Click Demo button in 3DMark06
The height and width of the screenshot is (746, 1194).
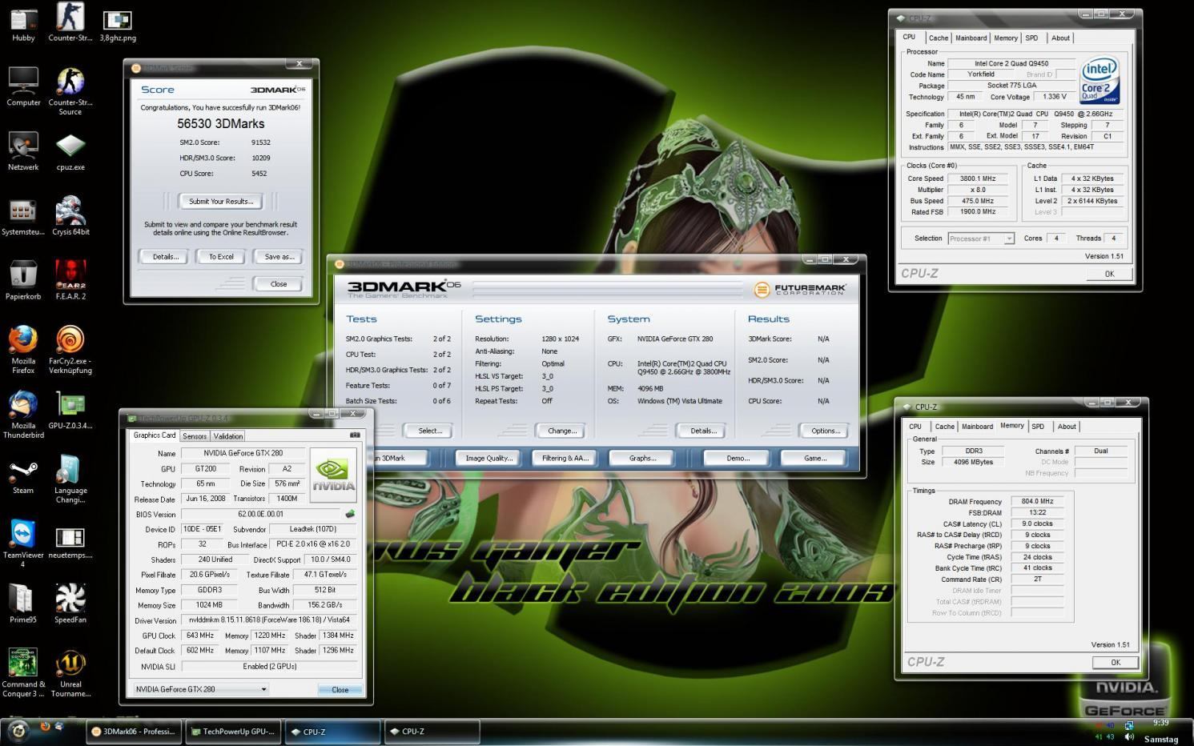tap(738, 458)
